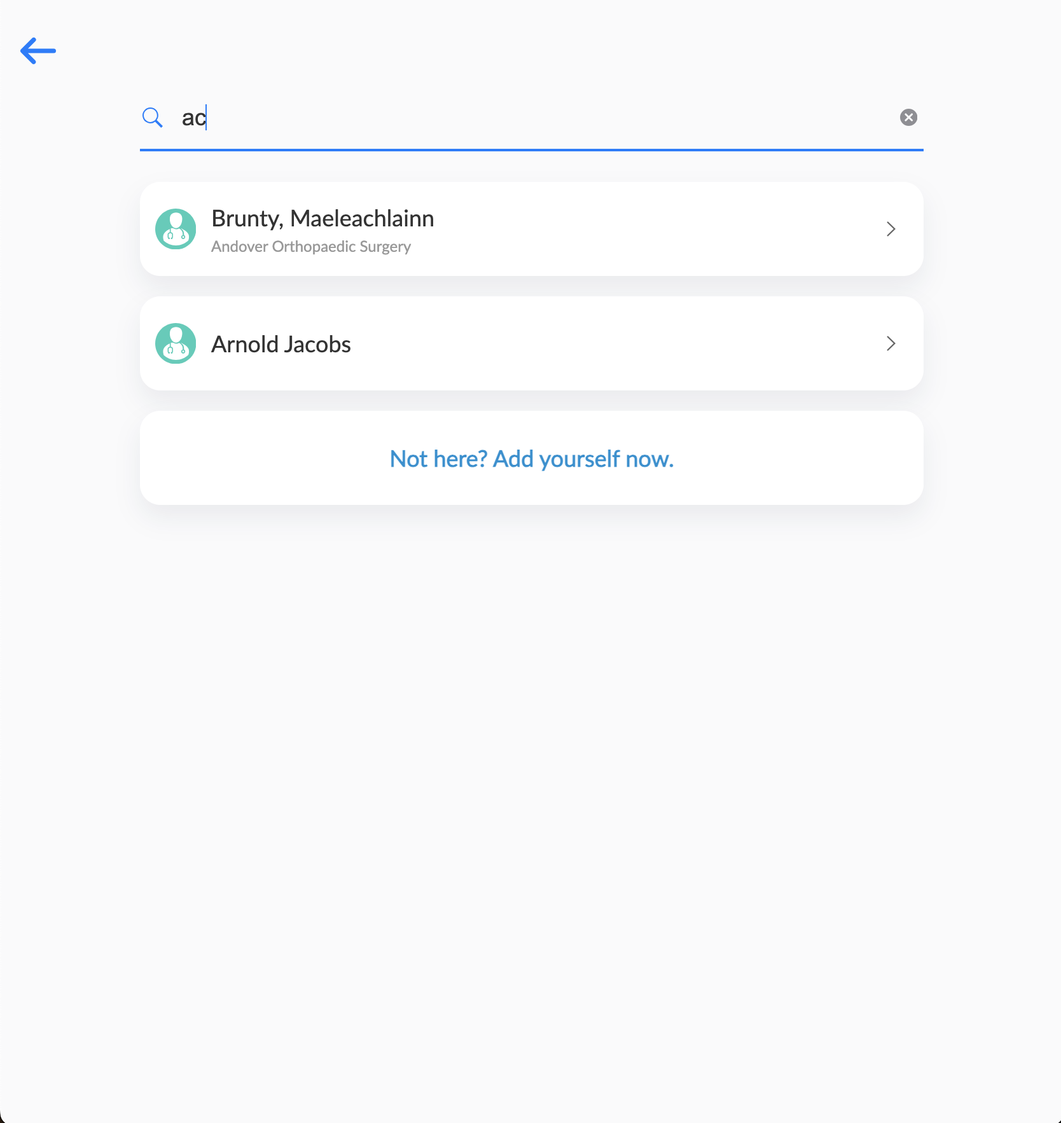The width and height of the screenshot is (1061, 1123).
Task: Click the blue underline beneath the search field
Action: click(x=531, y=150)
